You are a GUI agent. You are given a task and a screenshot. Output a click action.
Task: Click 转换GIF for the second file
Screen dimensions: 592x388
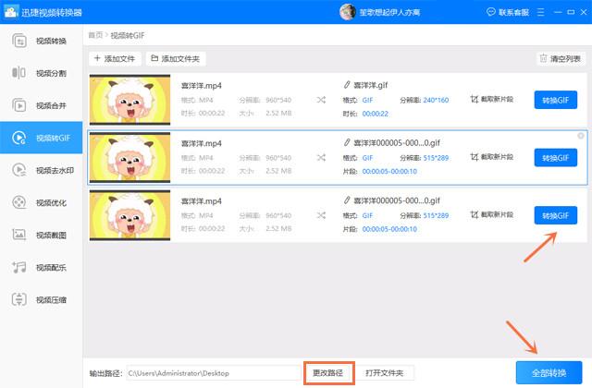click(x=555, y=158)
